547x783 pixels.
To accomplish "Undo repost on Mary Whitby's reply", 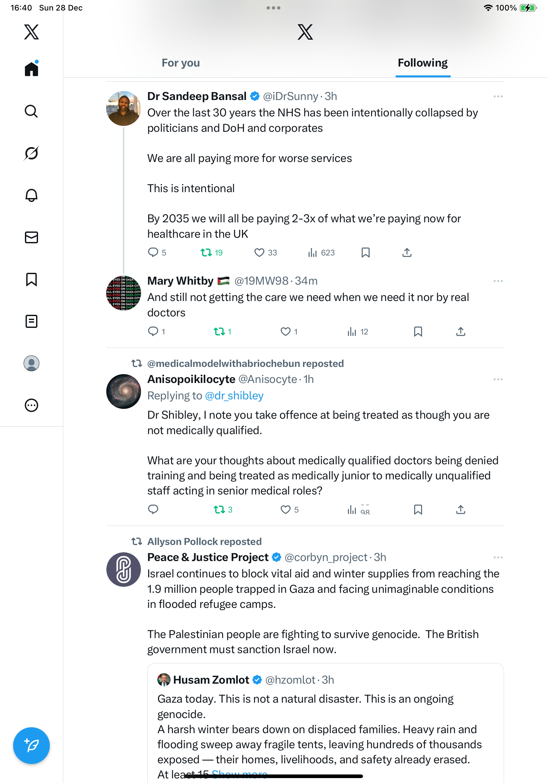I will coord(219,331).
